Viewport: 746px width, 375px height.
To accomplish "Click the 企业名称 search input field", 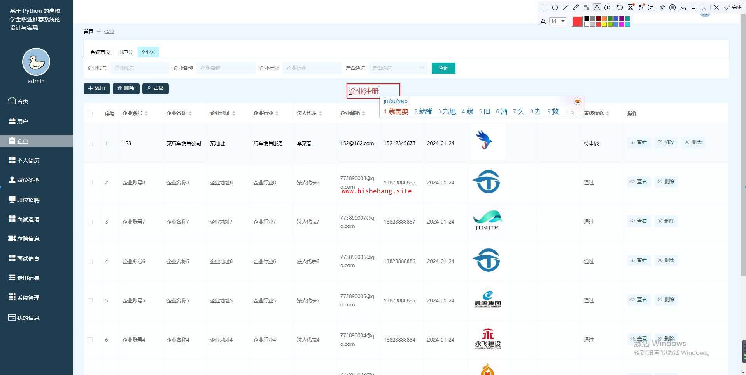I will click(x=226, y=68).
